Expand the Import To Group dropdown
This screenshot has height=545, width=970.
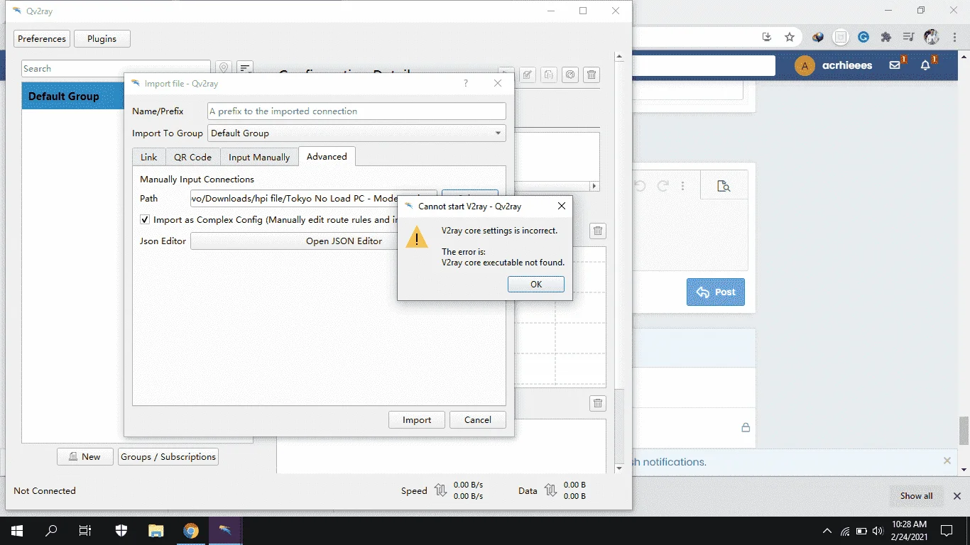click(x=356, y=133)
